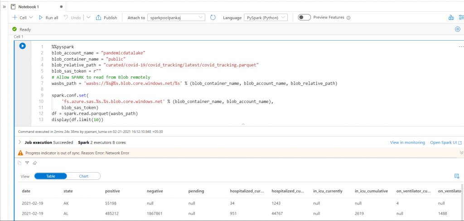This screenshot has width=464, height=221.
Task: Collapse the code cell using the caret
Action: (243, 125)
